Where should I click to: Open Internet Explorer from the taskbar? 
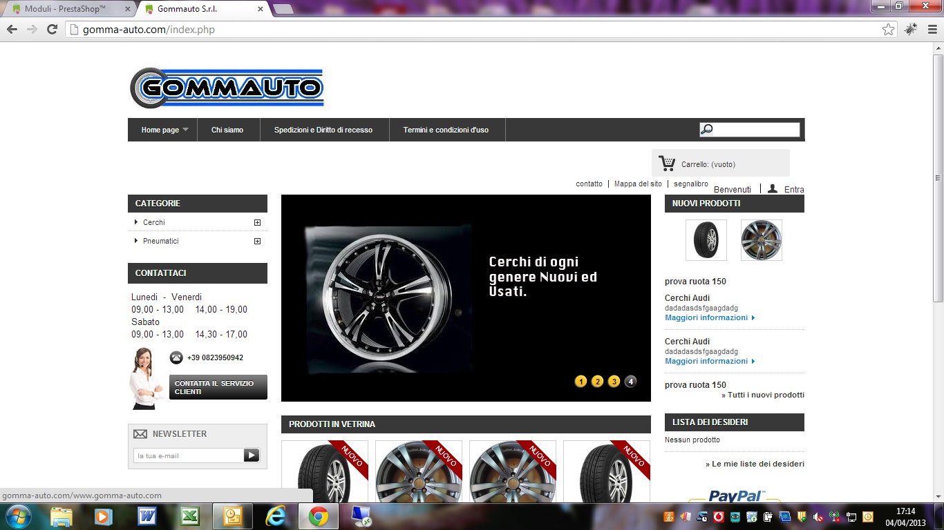[x=276, y=516]
